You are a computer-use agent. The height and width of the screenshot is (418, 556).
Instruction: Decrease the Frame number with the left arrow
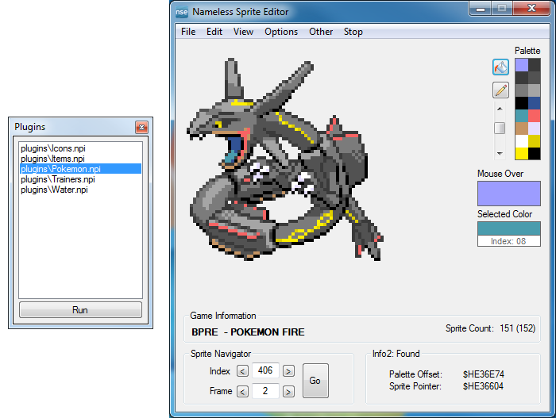pyautogui.click(x=242, y=392)
